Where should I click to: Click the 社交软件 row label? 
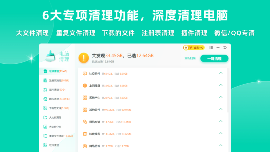[94, 74]
